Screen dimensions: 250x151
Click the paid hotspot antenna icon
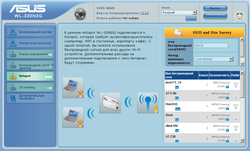148,103
